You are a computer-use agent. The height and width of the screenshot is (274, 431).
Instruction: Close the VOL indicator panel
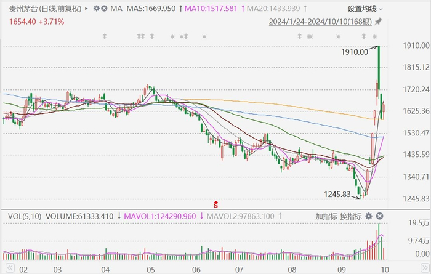click(379, 216)
